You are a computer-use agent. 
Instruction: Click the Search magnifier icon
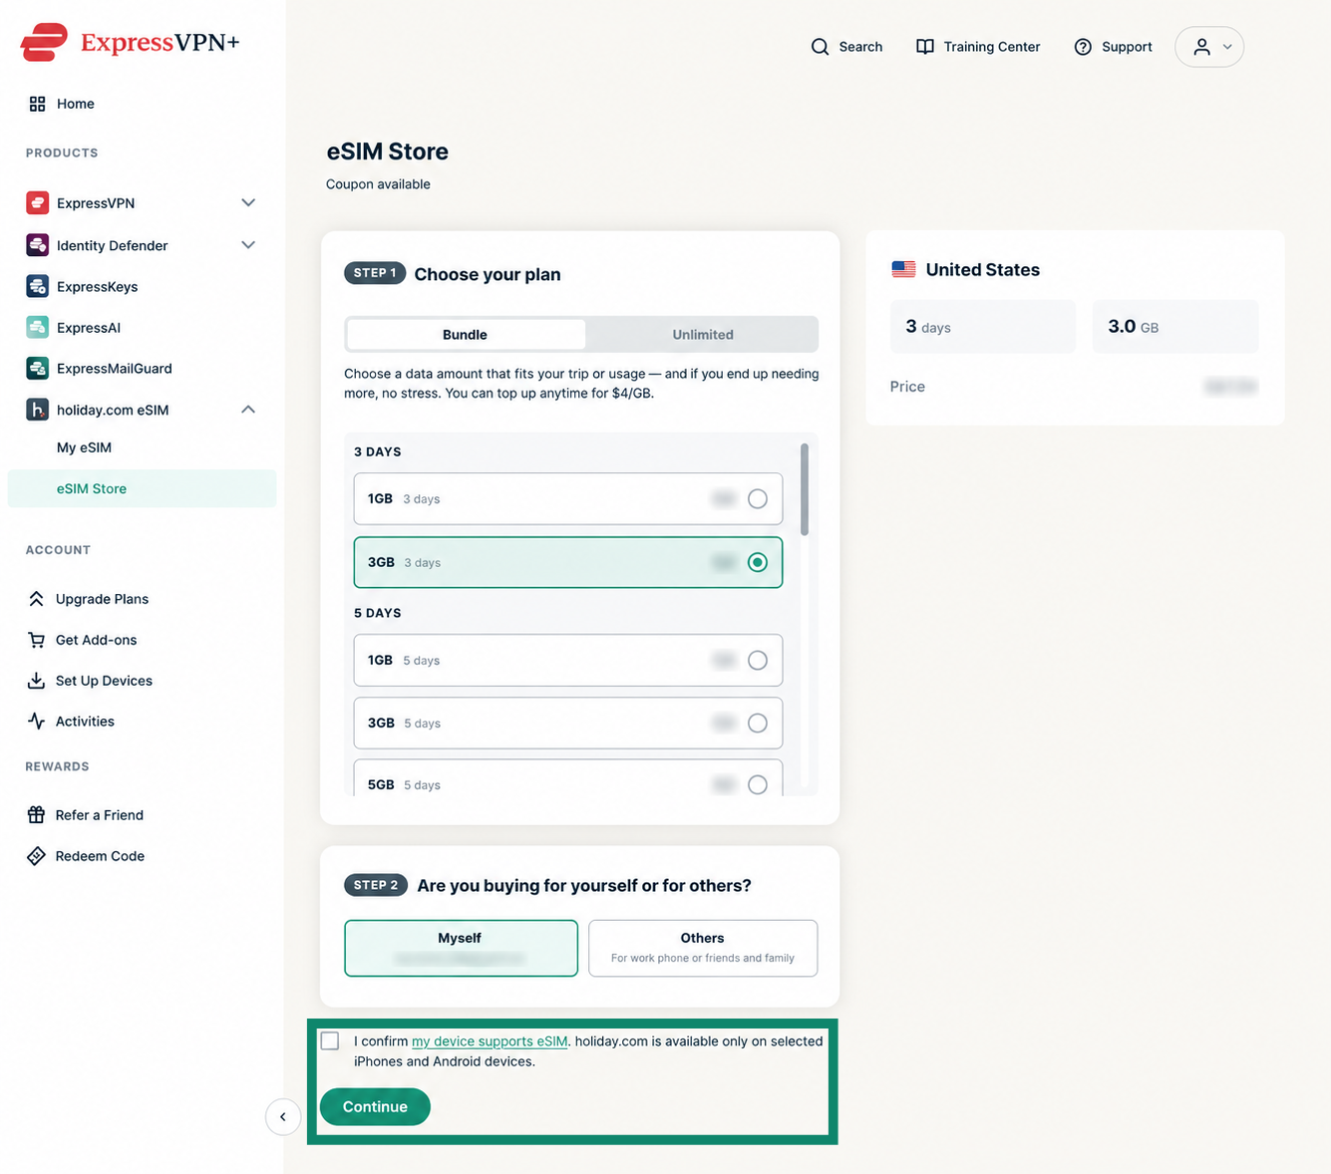pyautogui.click(x=820, y=47)
